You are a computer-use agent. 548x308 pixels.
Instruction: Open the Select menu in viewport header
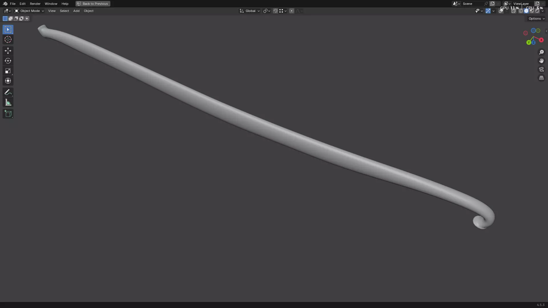(x=64, y=11)
